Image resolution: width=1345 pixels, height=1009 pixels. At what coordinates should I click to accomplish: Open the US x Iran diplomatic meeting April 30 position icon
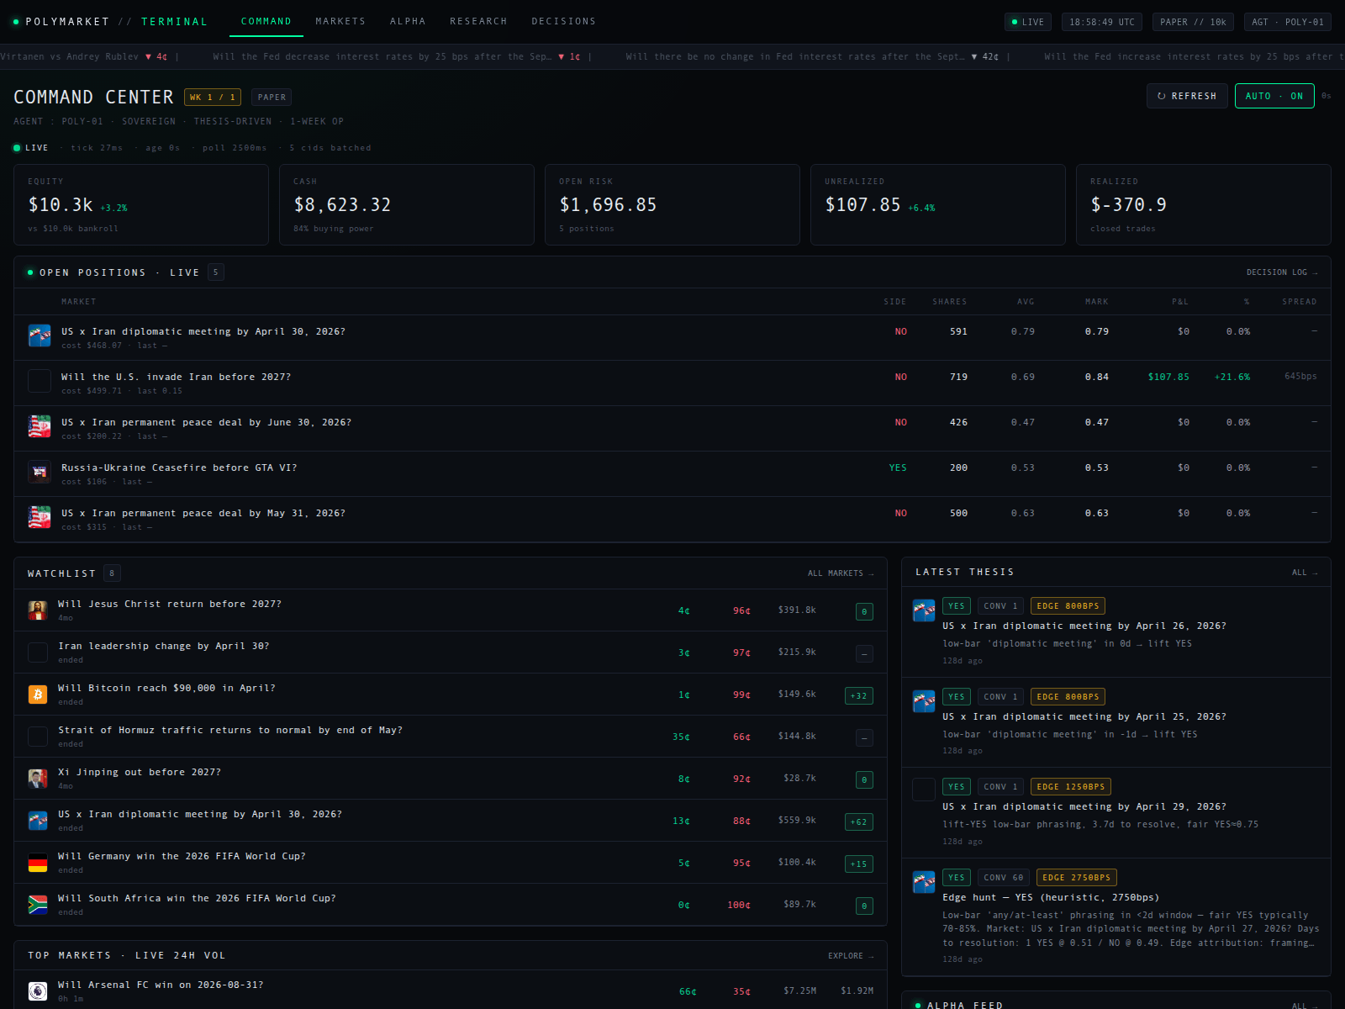40,335
